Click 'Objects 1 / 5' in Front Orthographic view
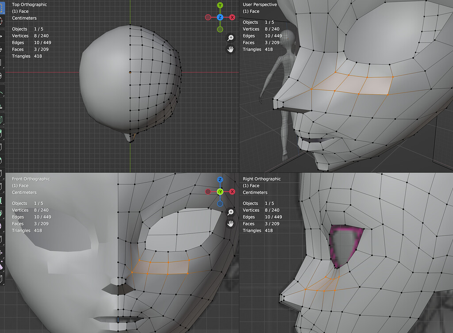 (x=27, y=203)
